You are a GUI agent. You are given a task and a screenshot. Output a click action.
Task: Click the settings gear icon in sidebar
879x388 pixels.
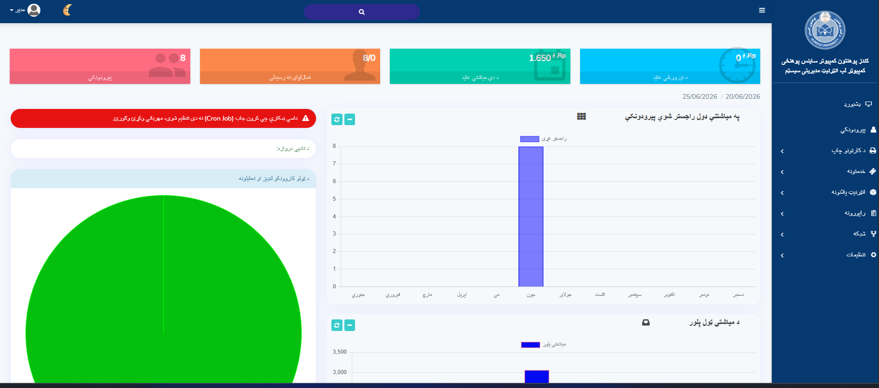coord(873,255)
